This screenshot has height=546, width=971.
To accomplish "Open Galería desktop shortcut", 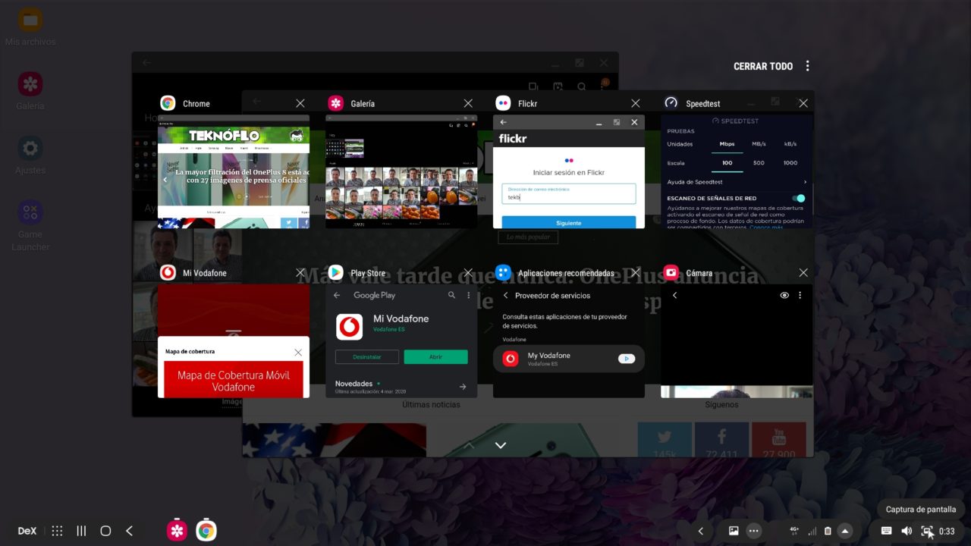I will [30, 91].
